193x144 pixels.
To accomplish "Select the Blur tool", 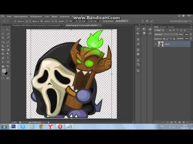I will pos(3,54).
